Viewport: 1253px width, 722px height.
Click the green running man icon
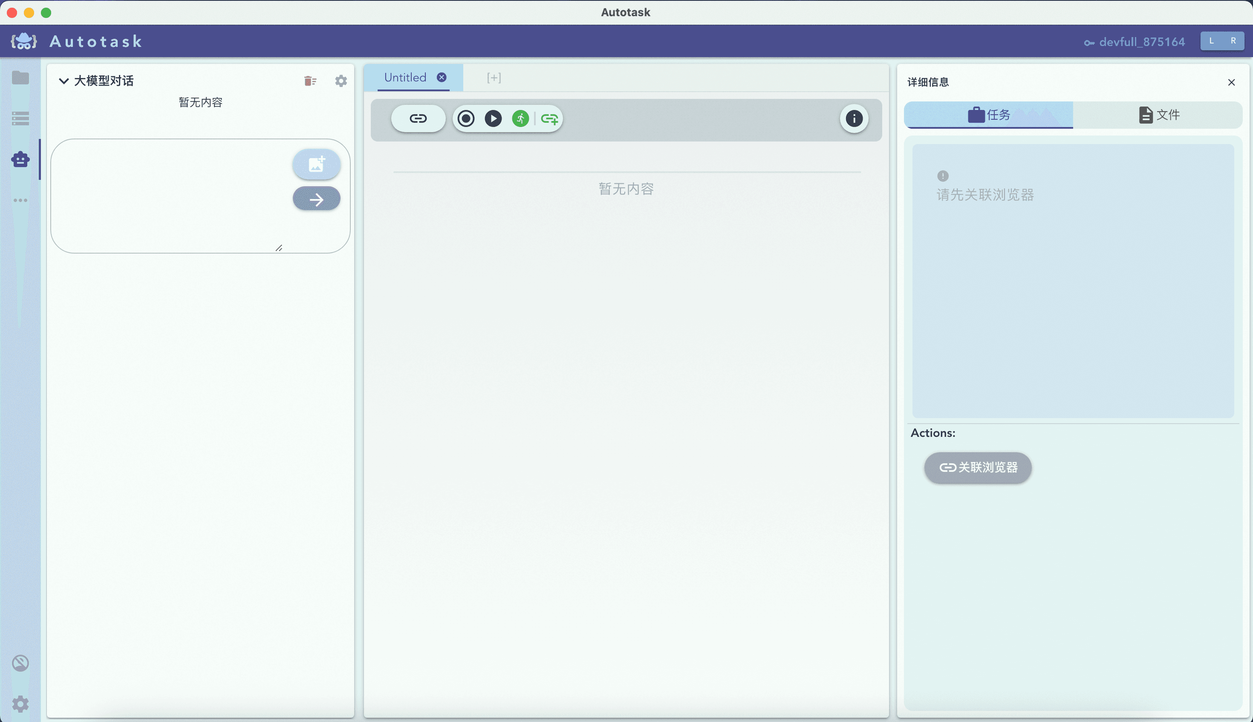point(520,118)
